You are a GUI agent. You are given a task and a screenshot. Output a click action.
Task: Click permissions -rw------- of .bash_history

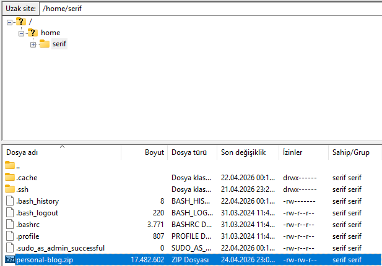pyautogui.click(x=299, y=201)
